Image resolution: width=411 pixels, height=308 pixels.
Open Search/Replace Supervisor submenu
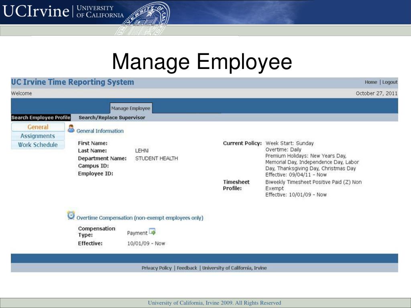pyautogui.click(x=112, y=118)
